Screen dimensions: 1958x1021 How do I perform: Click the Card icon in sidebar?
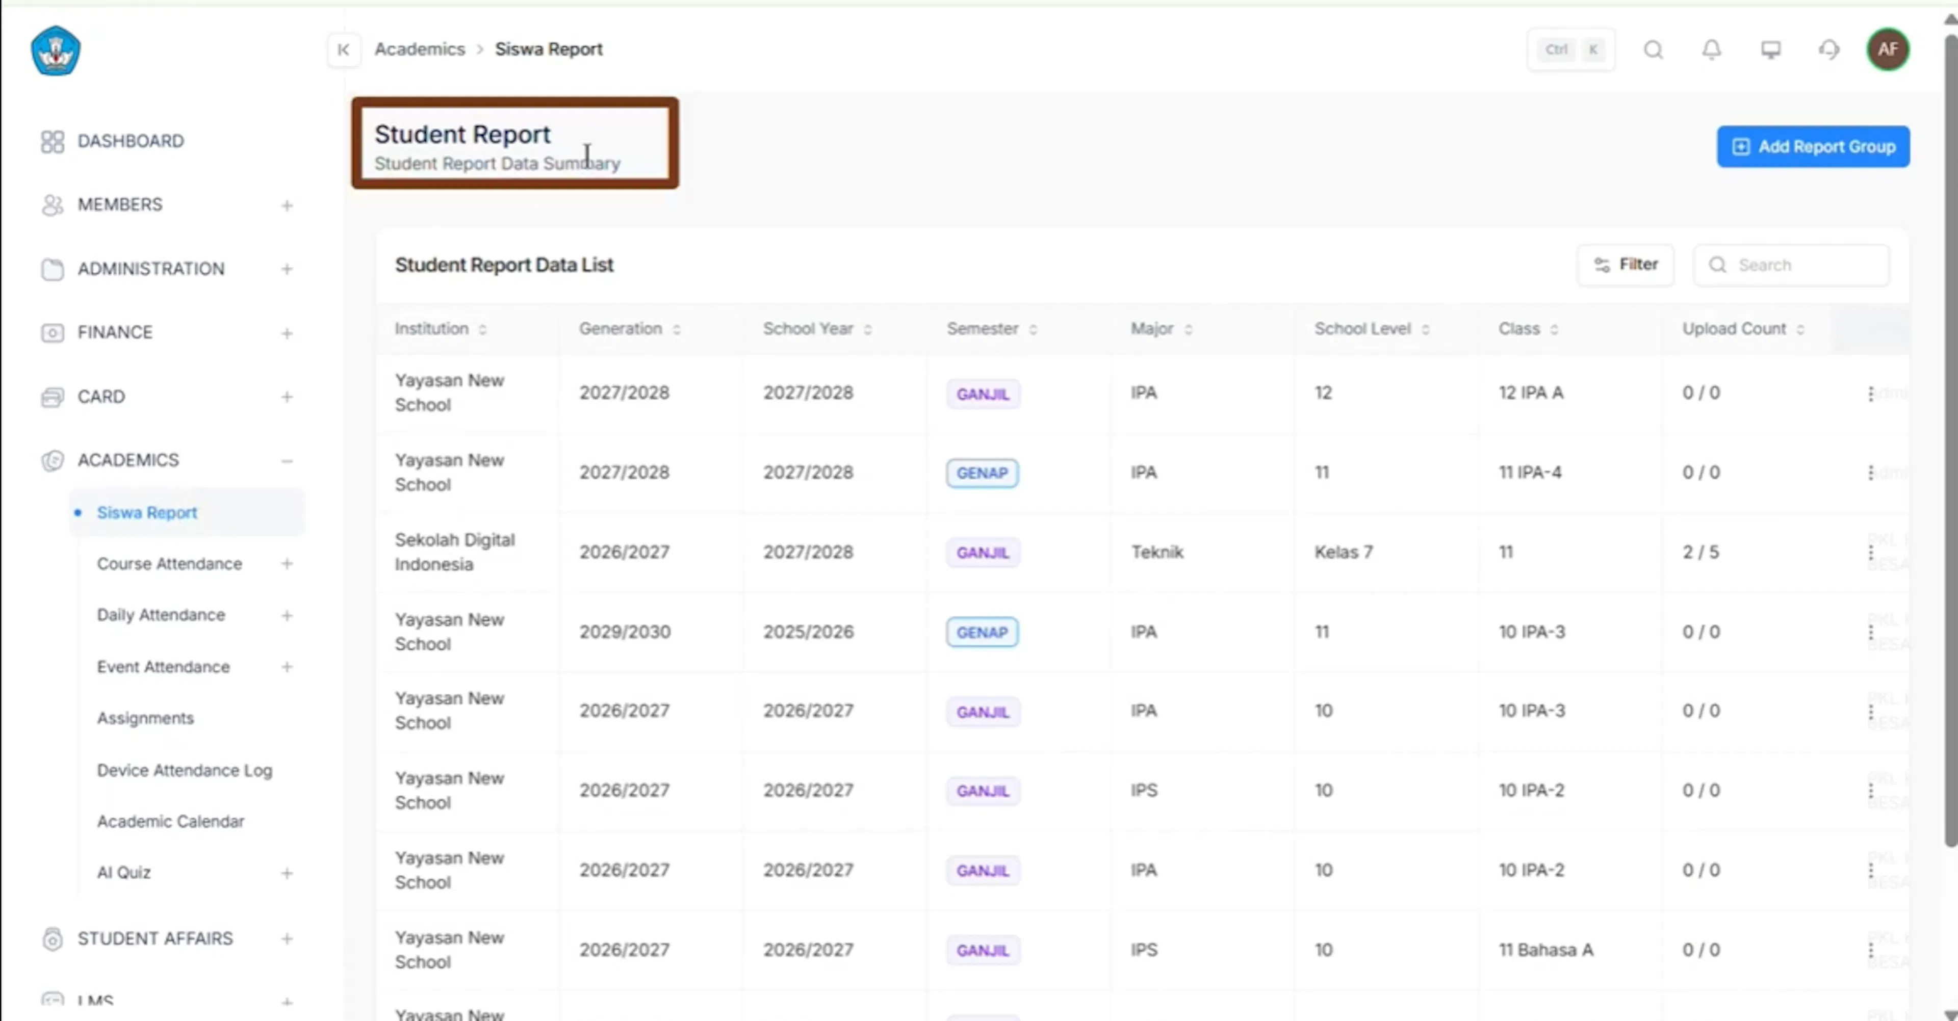(53, 397)
